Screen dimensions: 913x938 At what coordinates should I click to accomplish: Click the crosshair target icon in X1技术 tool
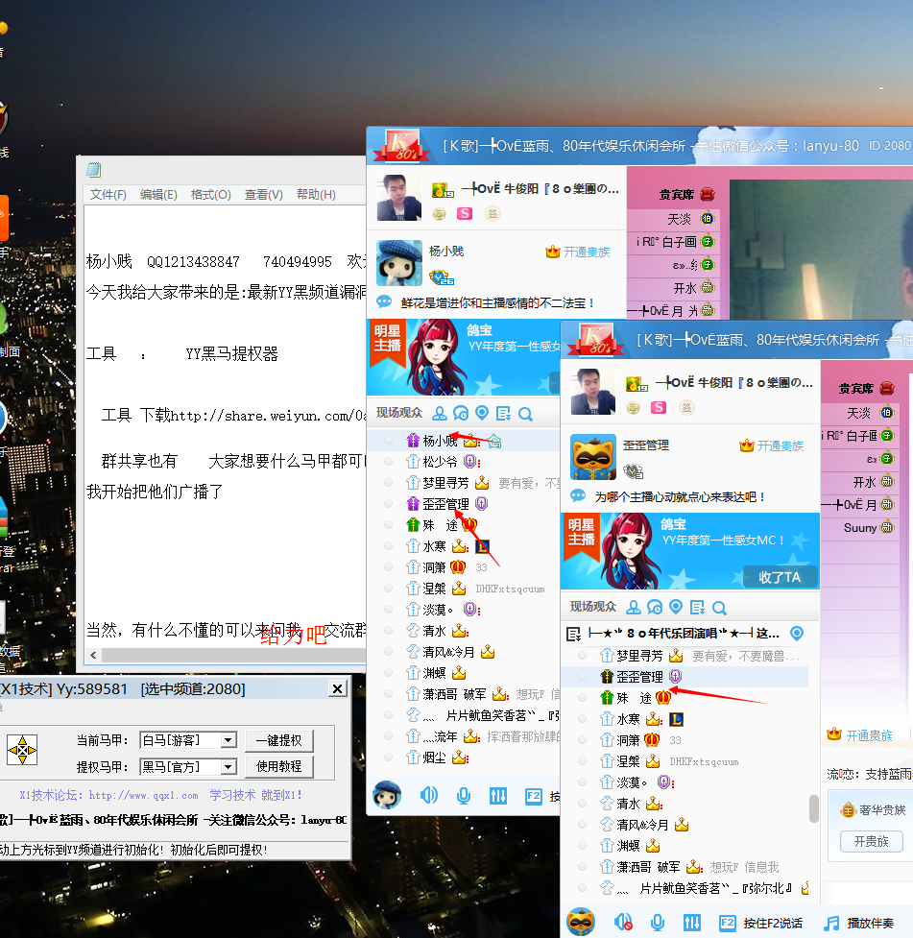point(22,750)
